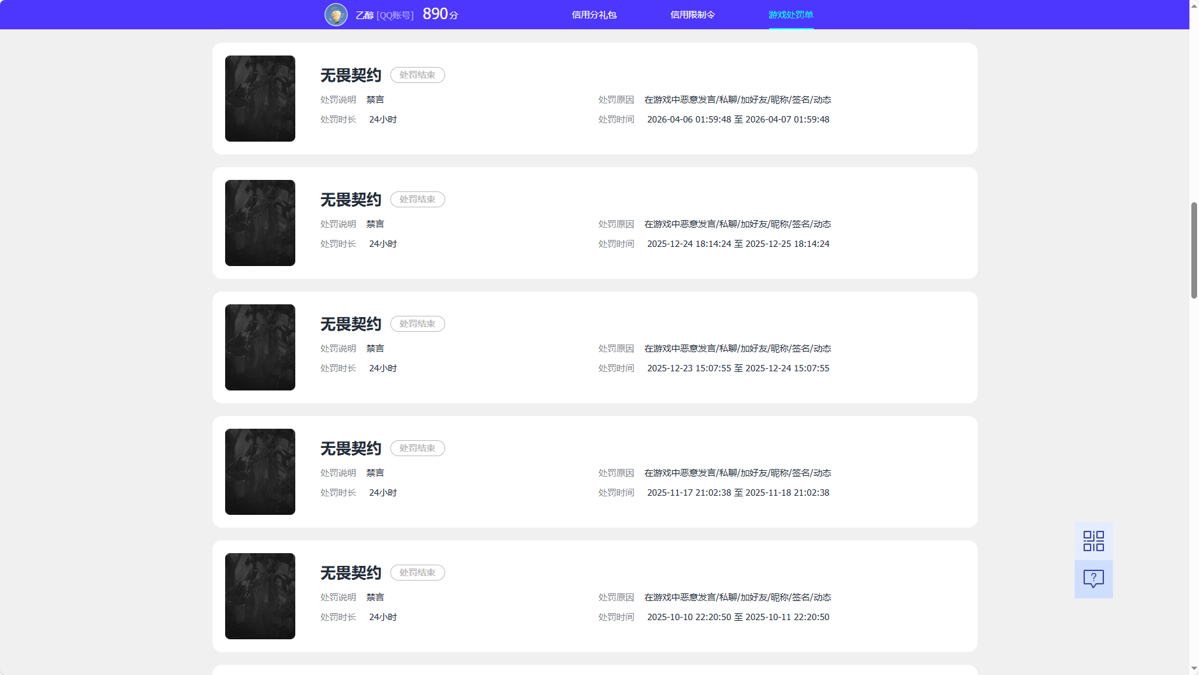Click 处罚结束 badge on 2025-12-24 18:14 card
This screenshot has width=1199, height=675.
click(x=418, y=199)
